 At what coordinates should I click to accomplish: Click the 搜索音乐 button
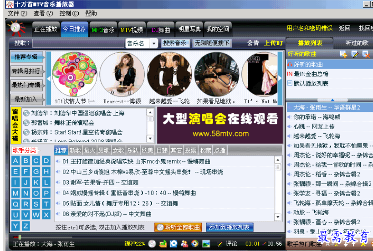point(175,43)
